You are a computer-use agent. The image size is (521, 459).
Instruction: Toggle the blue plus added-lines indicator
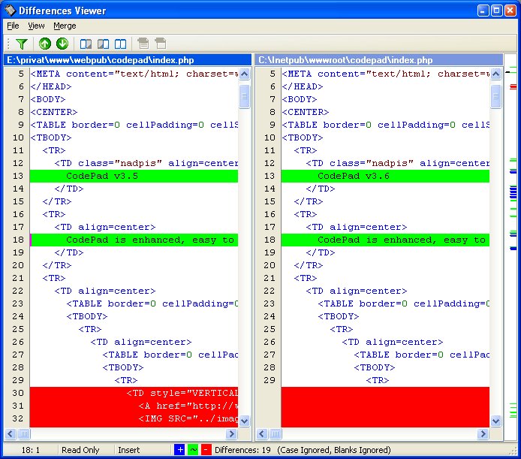click(x=179, y=450)
